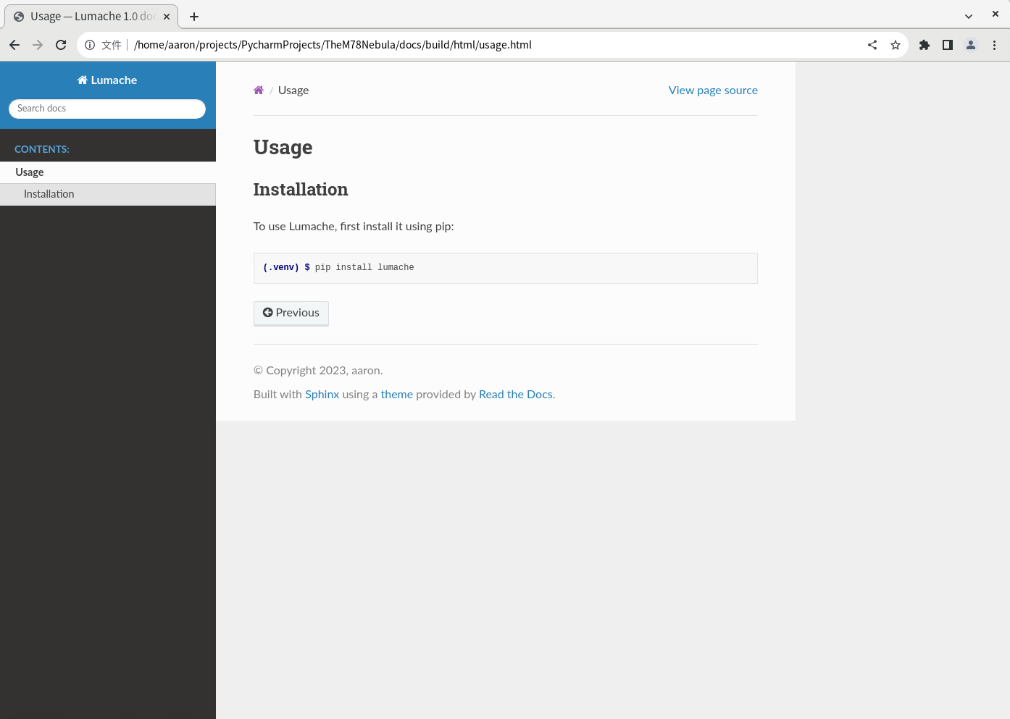Viewport: 1010px width, 719px height.
Task: Bookmark this page with the star icon
Action: pos(896,45)
